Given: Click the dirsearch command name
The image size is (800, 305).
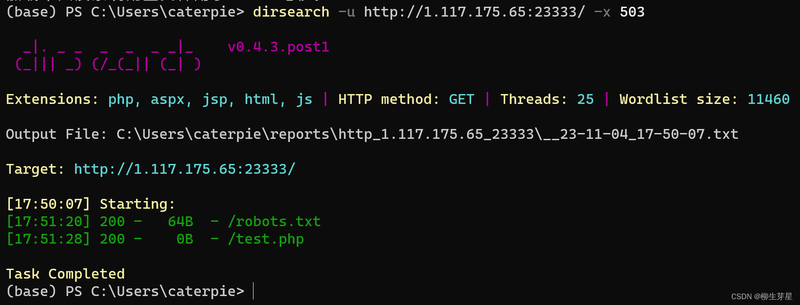Looking at the screenshot, I should (x=291, y=12).
